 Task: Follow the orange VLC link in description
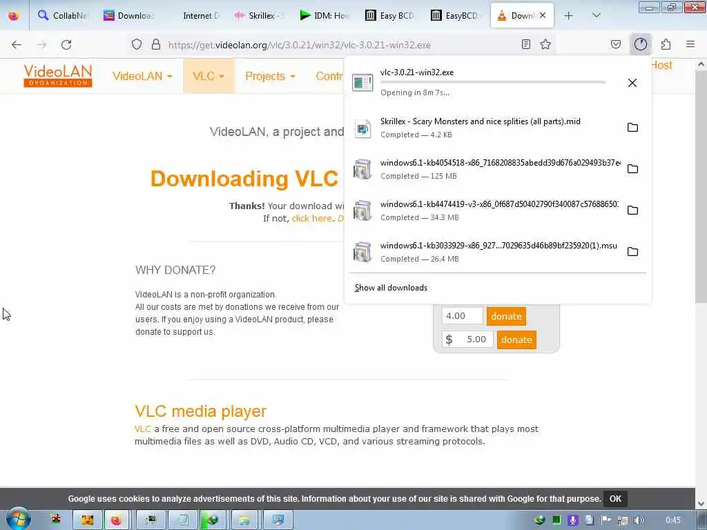[142, 429]
